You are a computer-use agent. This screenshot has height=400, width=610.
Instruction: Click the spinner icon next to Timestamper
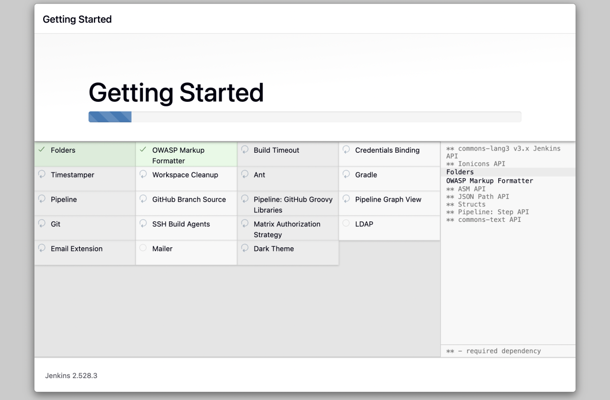coord(42,174)
